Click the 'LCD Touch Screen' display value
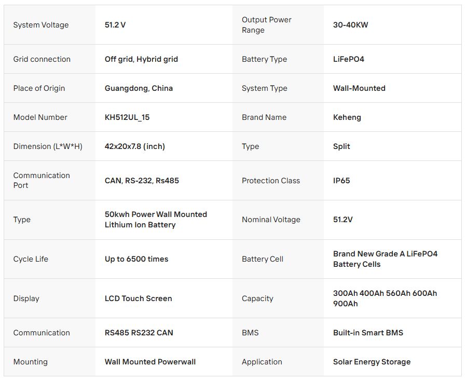The height and width of the screenshot is (380, 466). point(138,298)
